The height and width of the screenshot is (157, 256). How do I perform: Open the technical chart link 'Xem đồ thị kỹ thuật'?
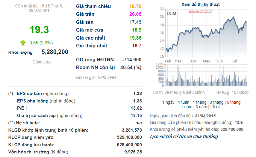(201, 4)
